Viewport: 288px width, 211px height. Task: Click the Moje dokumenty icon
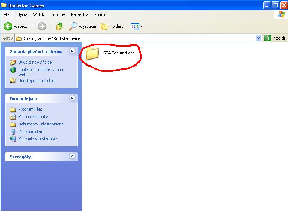pos(13,117)
